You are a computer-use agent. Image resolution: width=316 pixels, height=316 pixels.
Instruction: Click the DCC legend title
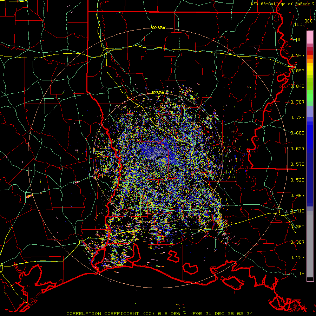[308, 21]
